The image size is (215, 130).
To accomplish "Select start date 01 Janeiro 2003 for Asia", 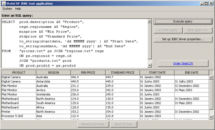I will tap(157, 116).
